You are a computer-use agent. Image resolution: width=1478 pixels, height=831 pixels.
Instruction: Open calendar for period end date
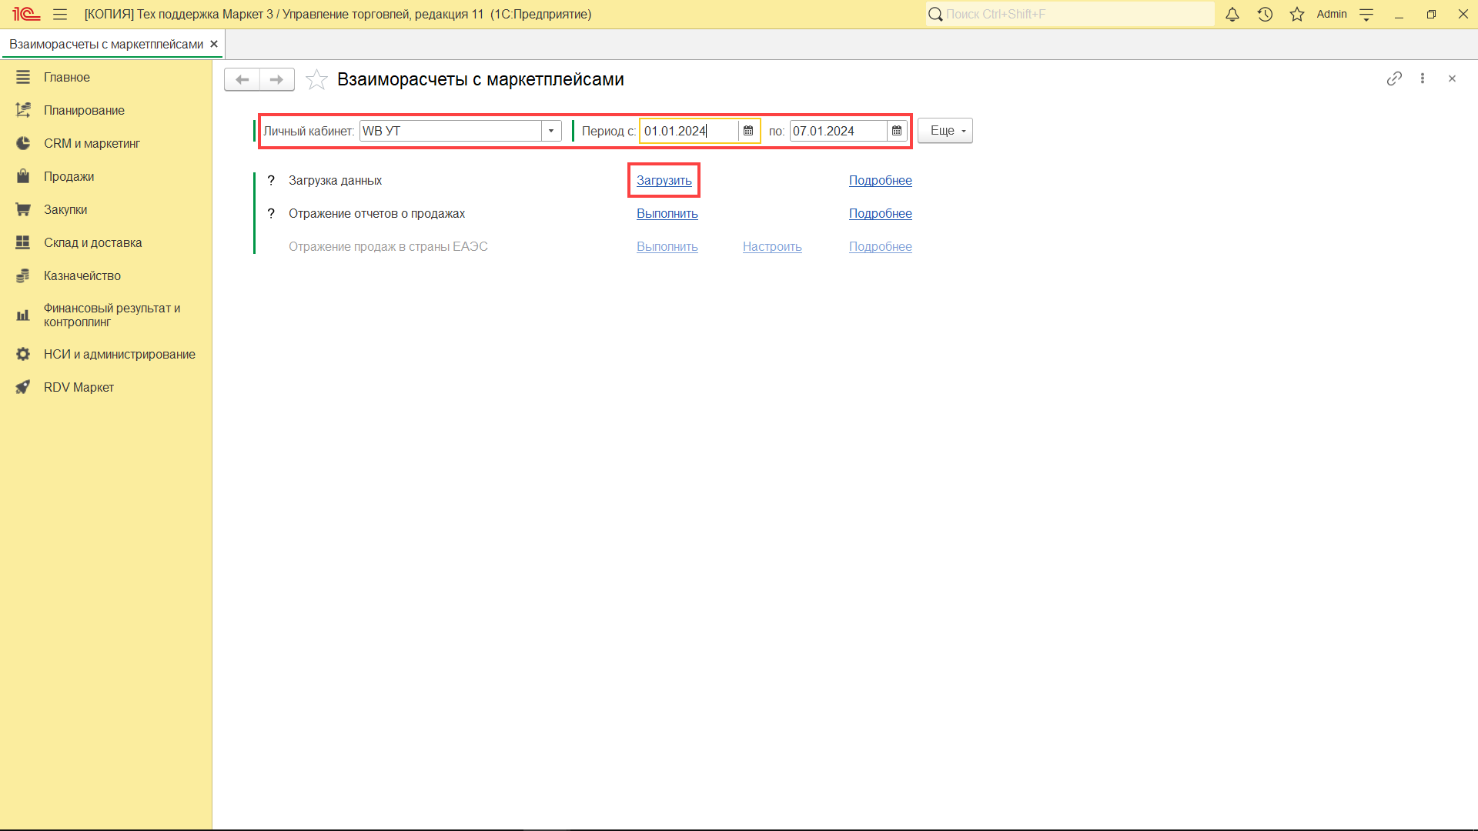(897, 131)
